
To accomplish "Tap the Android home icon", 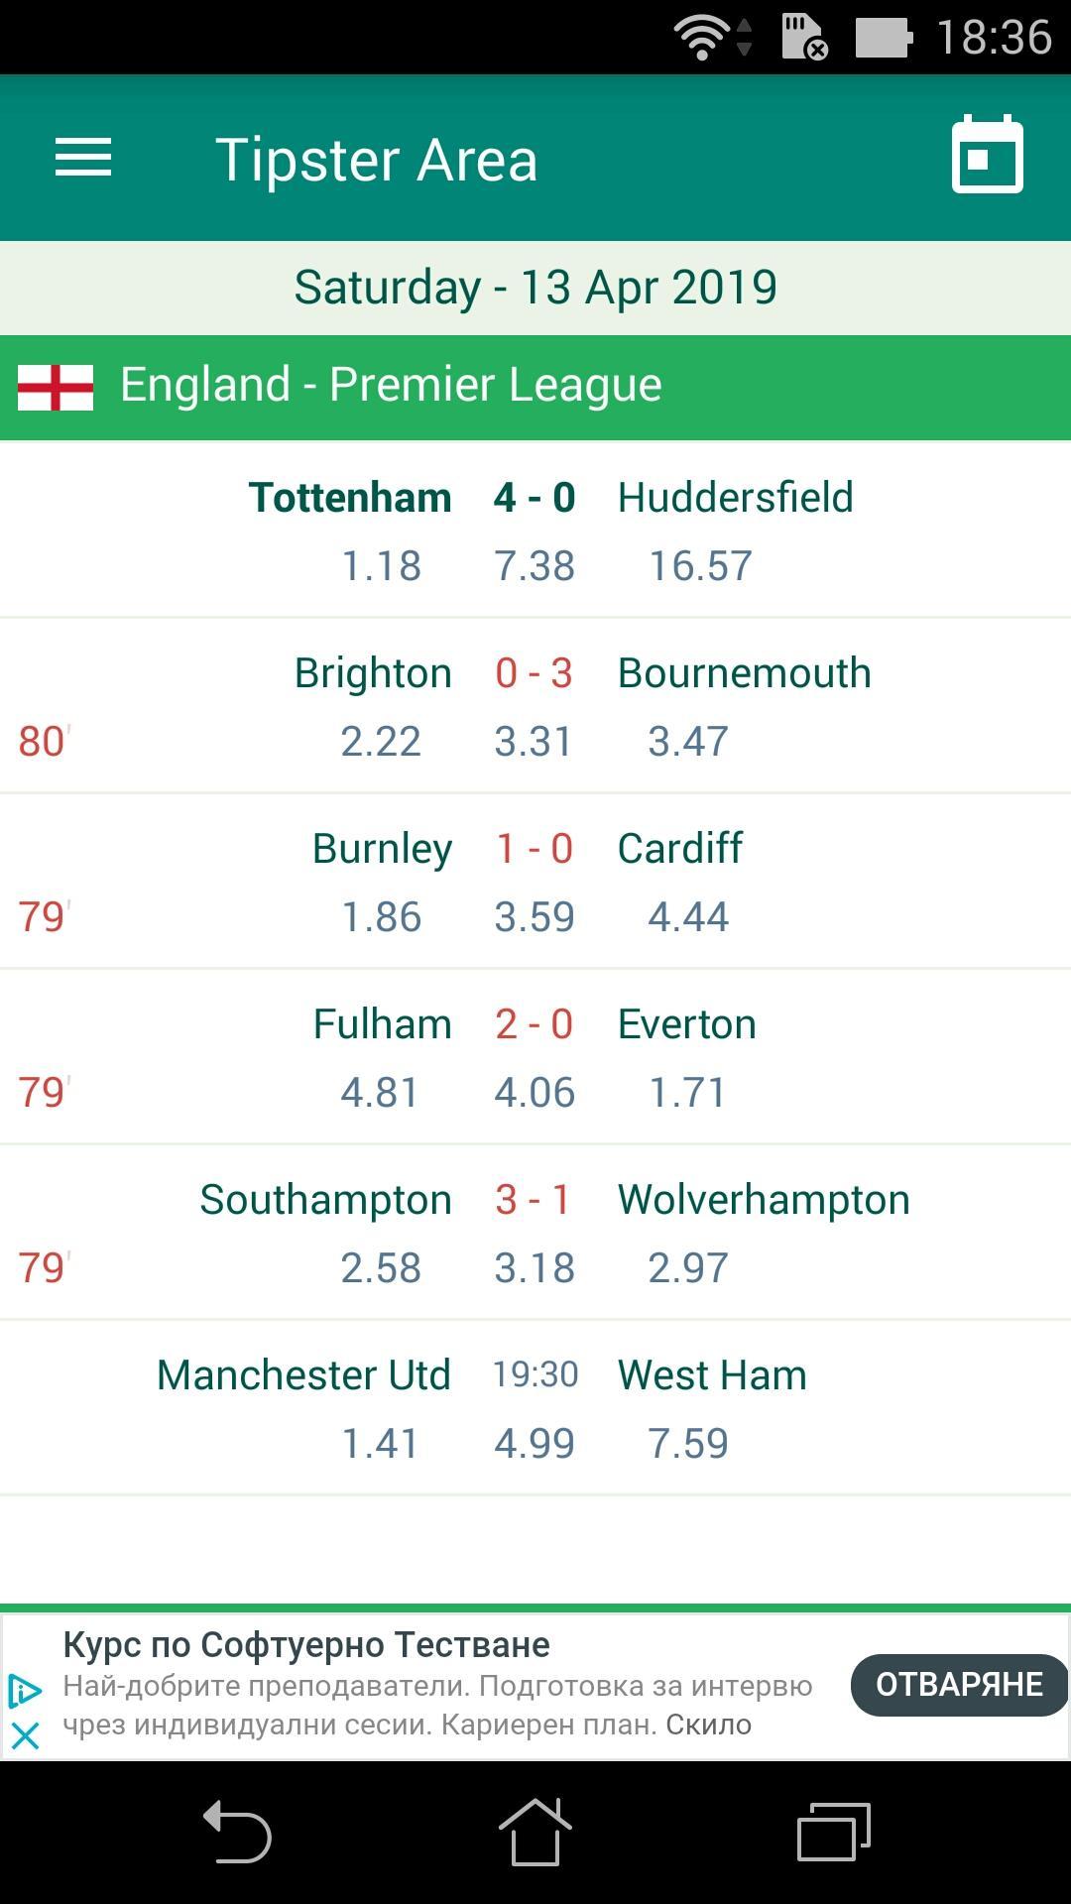I will coord(535,1832).
